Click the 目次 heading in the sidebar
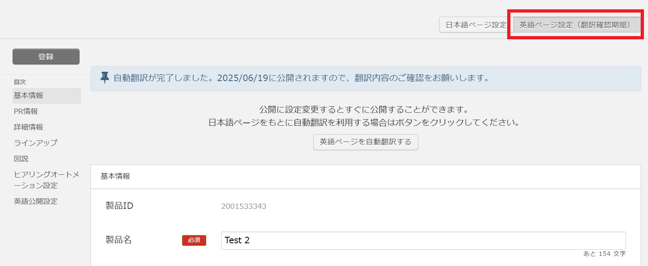 [20, 82]
